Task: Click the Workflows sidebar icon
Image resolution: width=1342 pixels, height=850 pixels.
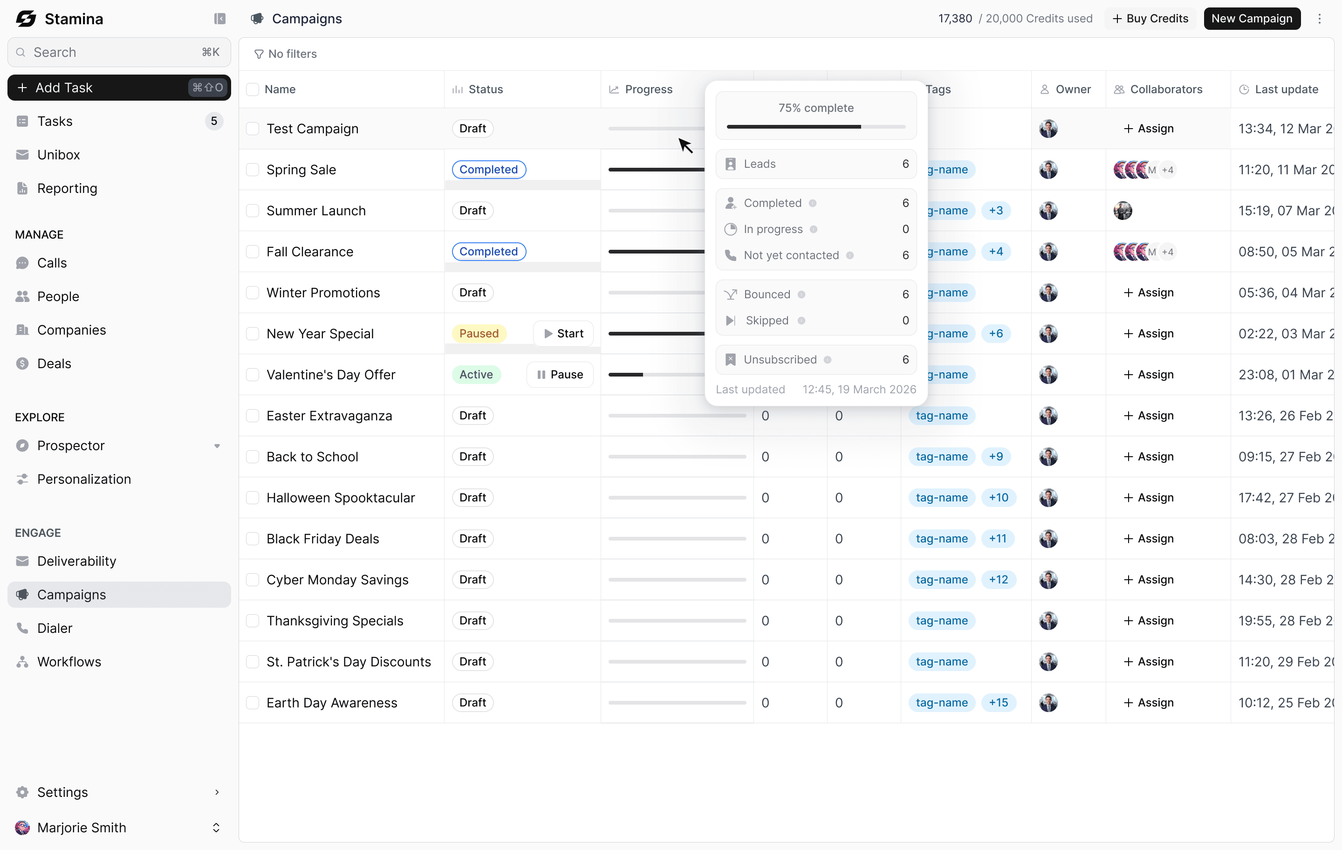Action: [x=22, y=662]
